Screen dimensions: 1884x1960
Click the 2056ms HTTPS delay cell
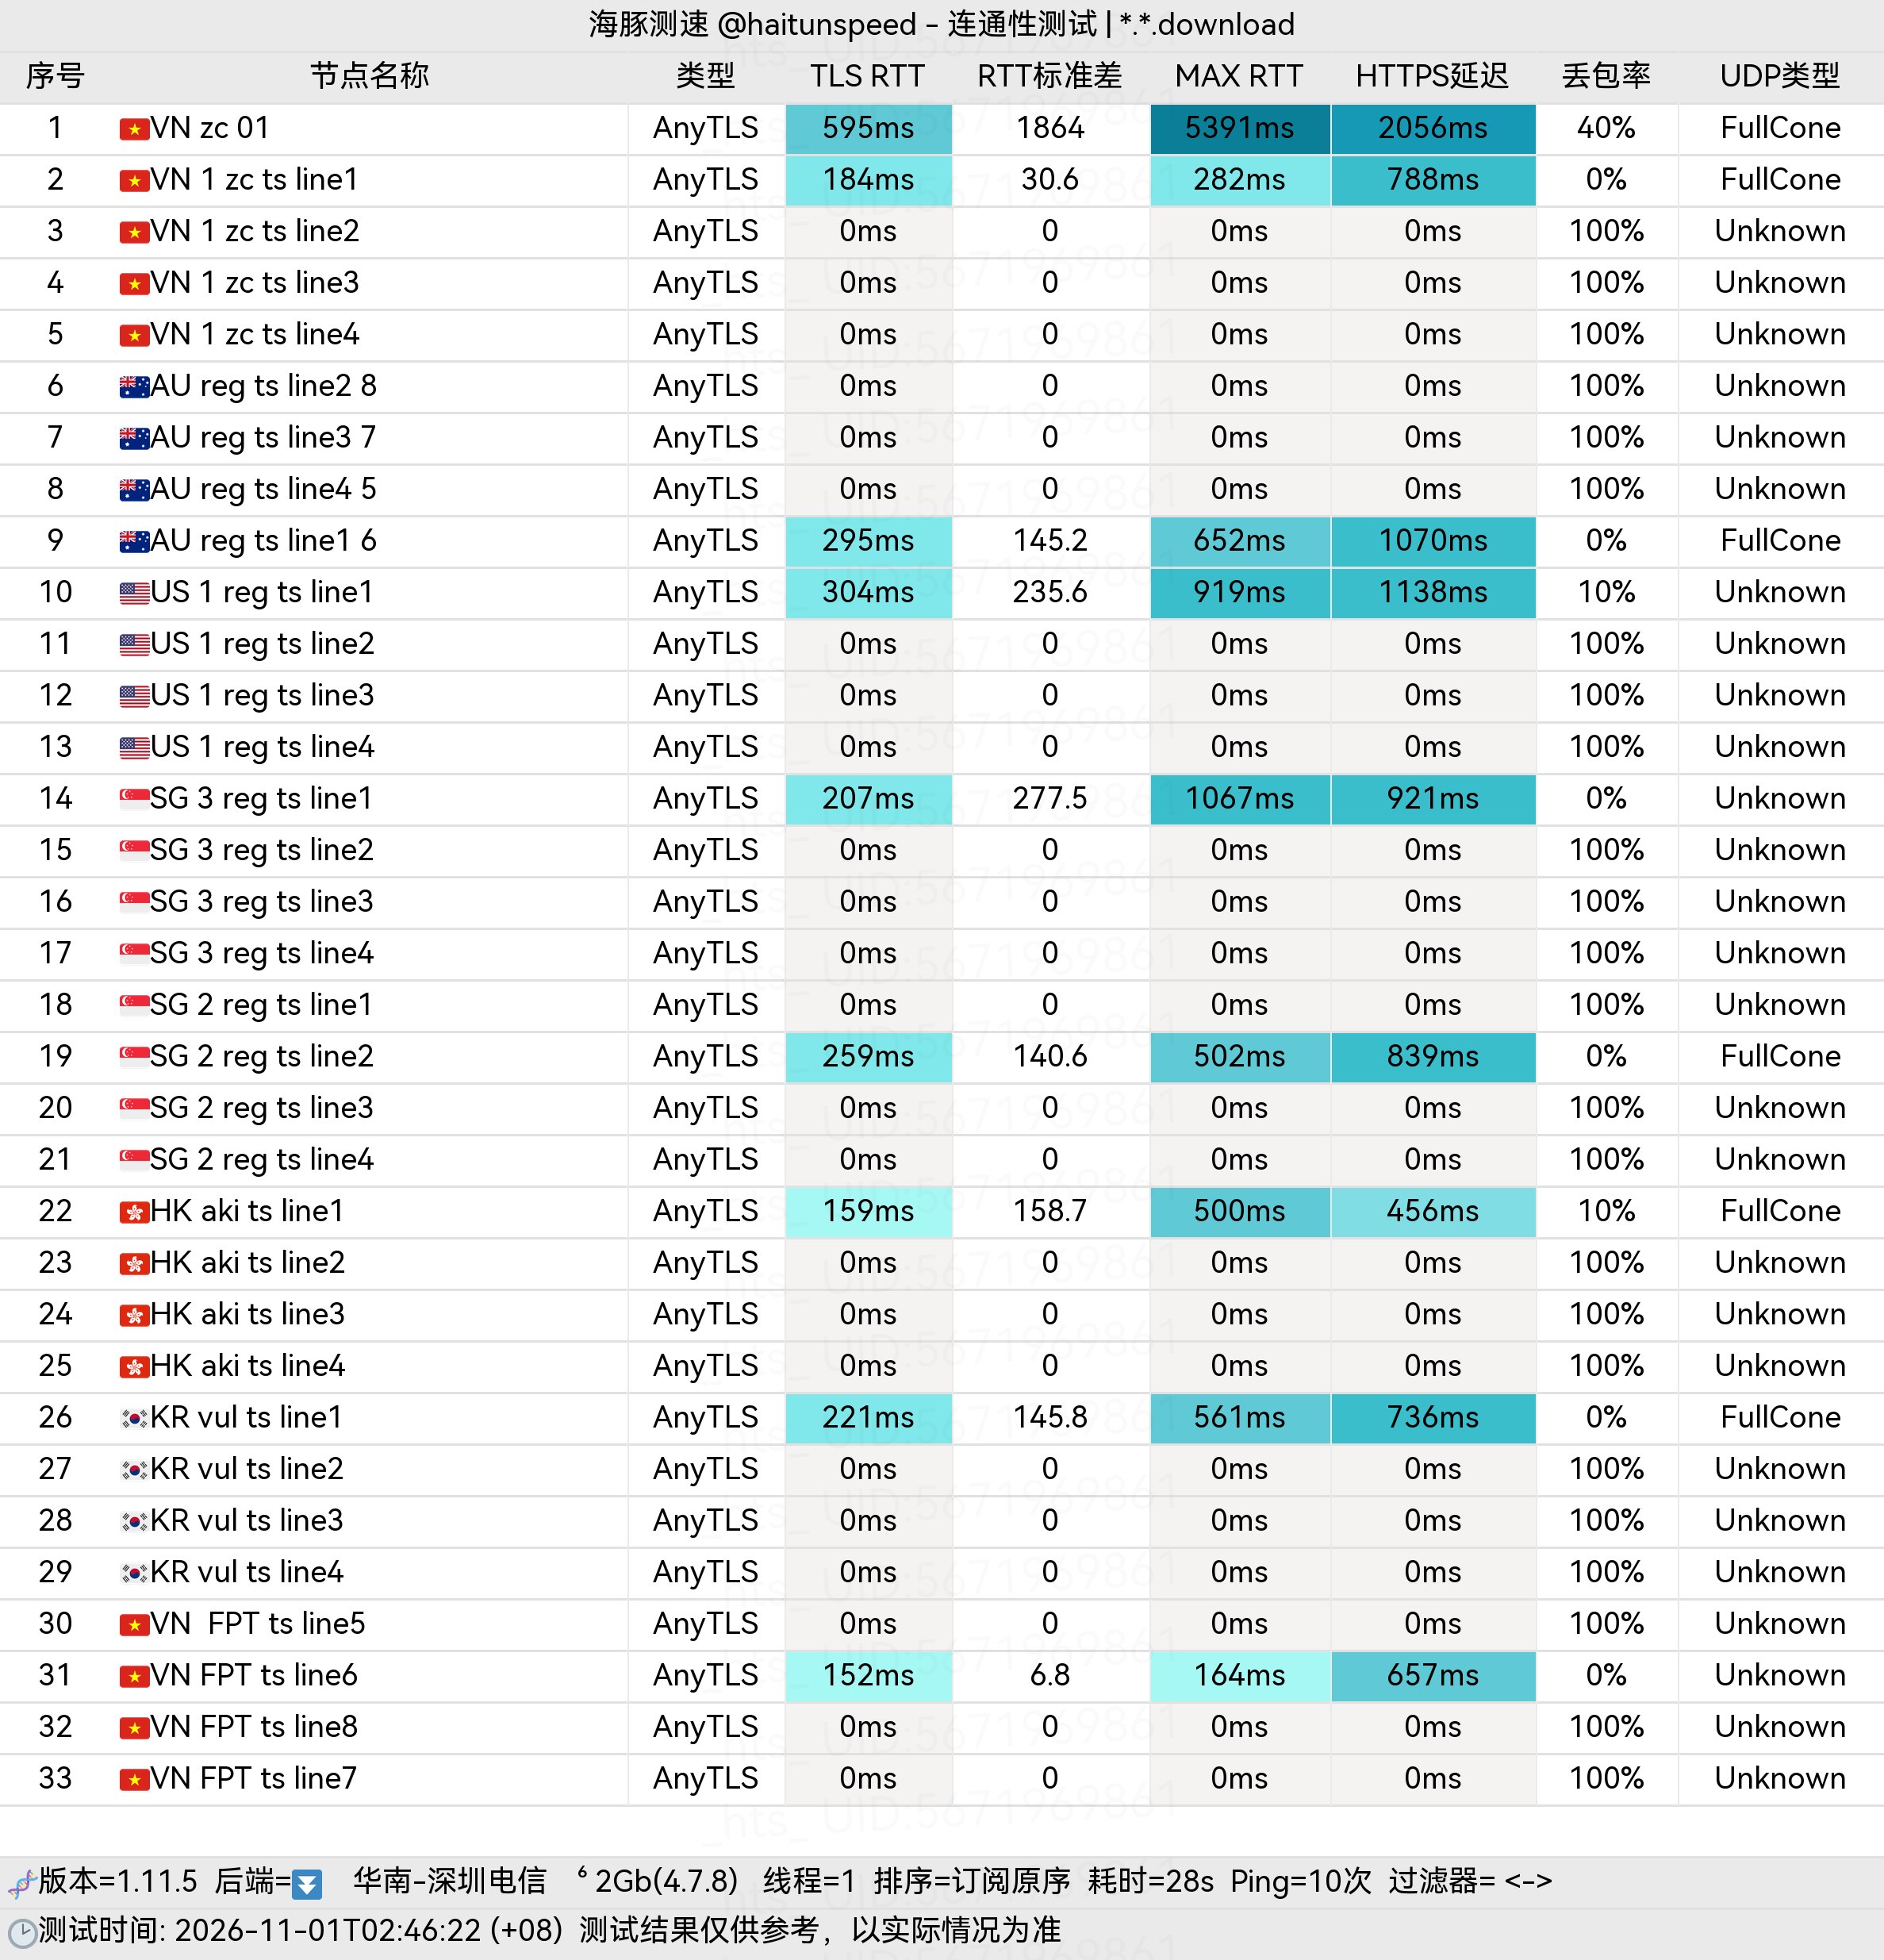pyautogui.click(x=1433, y=128)
